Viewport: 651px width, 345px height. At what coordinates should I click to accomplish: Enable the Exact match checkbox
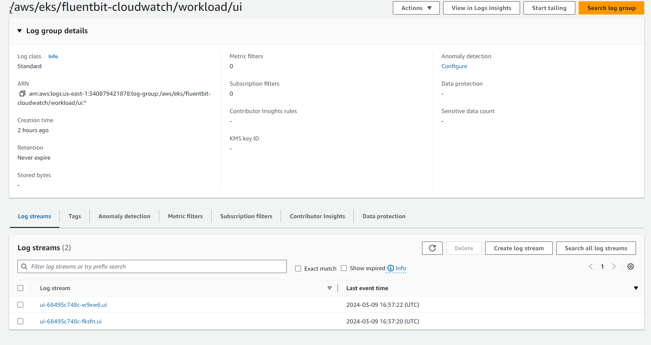(x=298, y=269)
